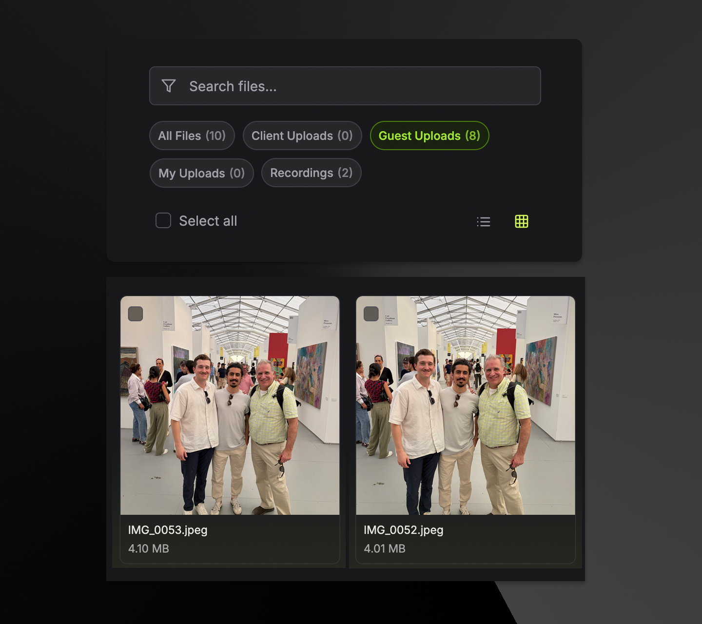This screenshot has height=624, width=702.
Task: Click the active Guest Uploads filter chip
Action: 429,136
